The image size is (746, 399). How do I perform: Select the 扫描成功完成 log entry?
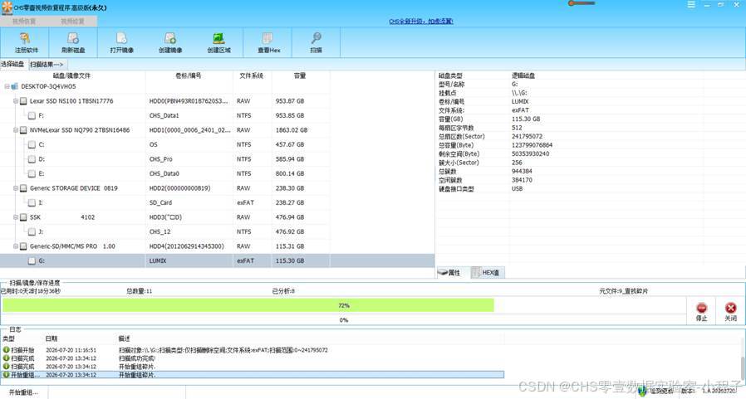point(253,358)
